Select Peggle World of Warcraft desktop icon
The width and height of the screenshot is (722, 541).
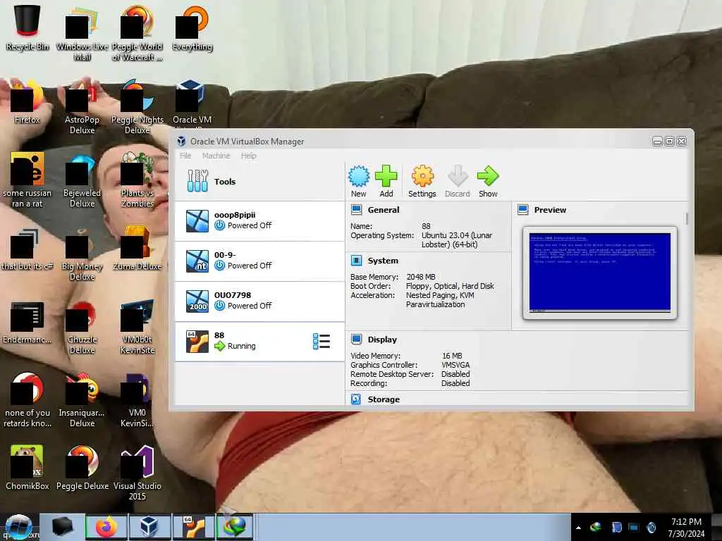tap(137, 33)
